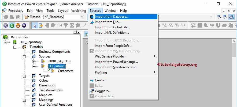This screenshot has width=237, height=107.
Task: Click the APP SQ toolbar icon
Action: [171, 25]
